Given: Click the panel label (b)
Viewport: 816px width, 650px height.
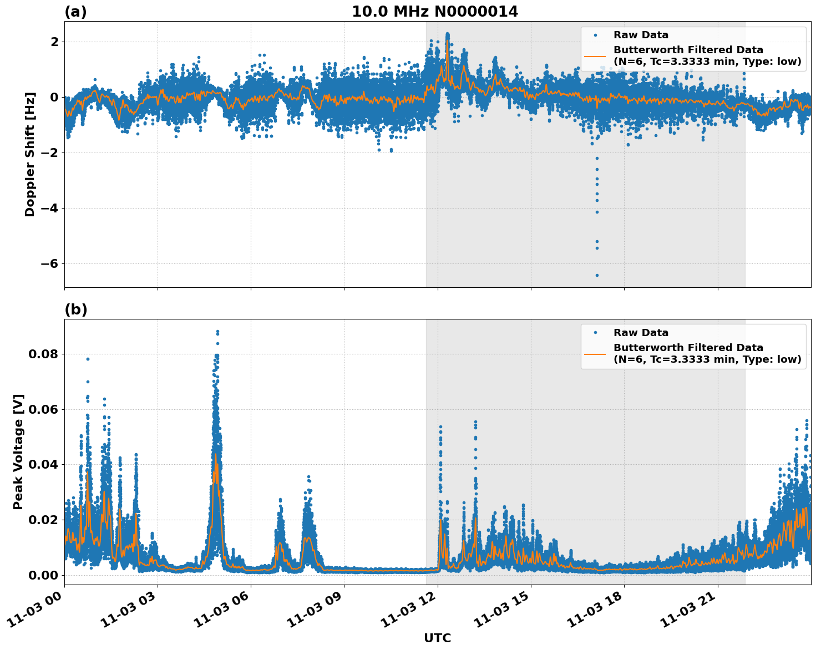Looking at the screenshot, I should (76, 309).
